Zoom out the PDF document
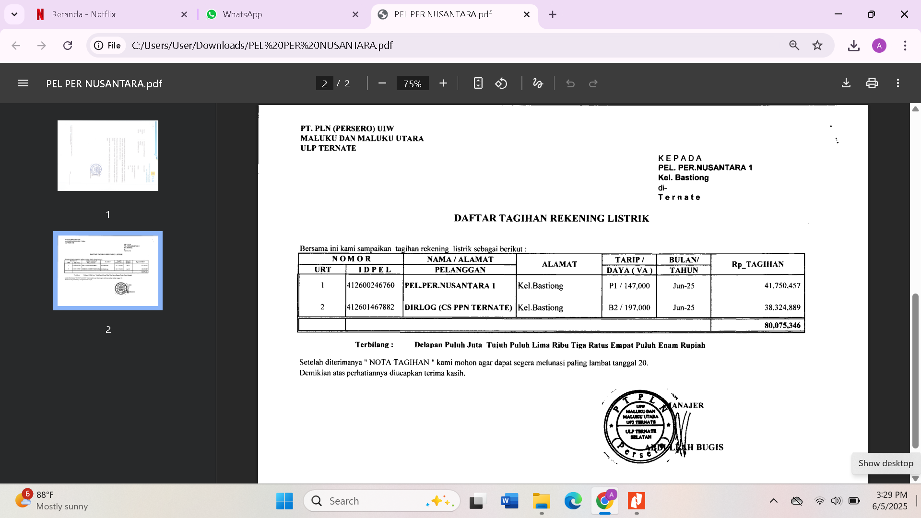This screenshot has height=518, width=921. pos(382,83)
